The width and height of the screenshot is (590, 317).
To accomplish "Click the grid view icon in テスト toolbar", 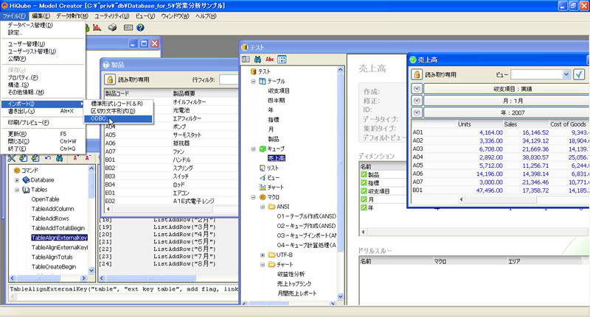I will pyautogui.click(x=282, y=59).
